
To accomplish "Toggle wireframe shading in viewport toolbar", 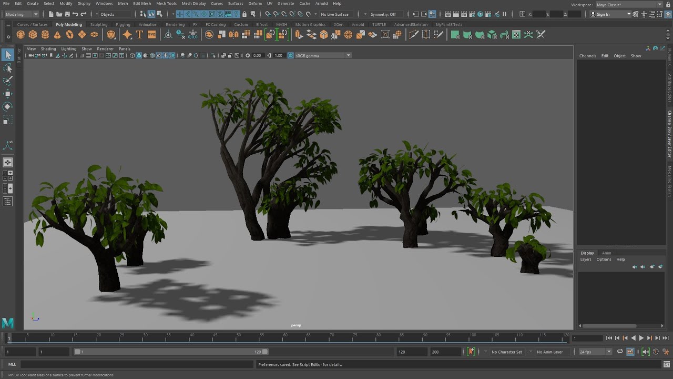I will pos(132,55).
